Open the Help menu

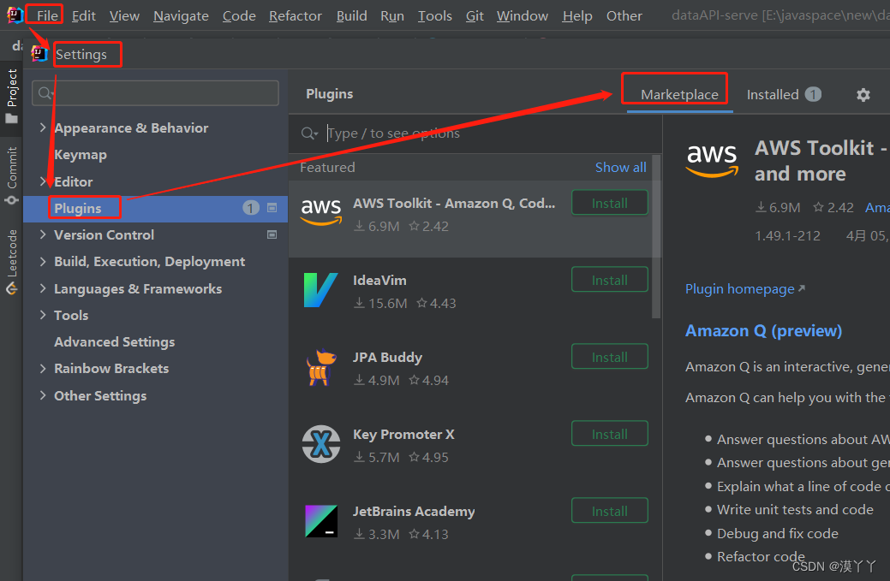(576, 16)
